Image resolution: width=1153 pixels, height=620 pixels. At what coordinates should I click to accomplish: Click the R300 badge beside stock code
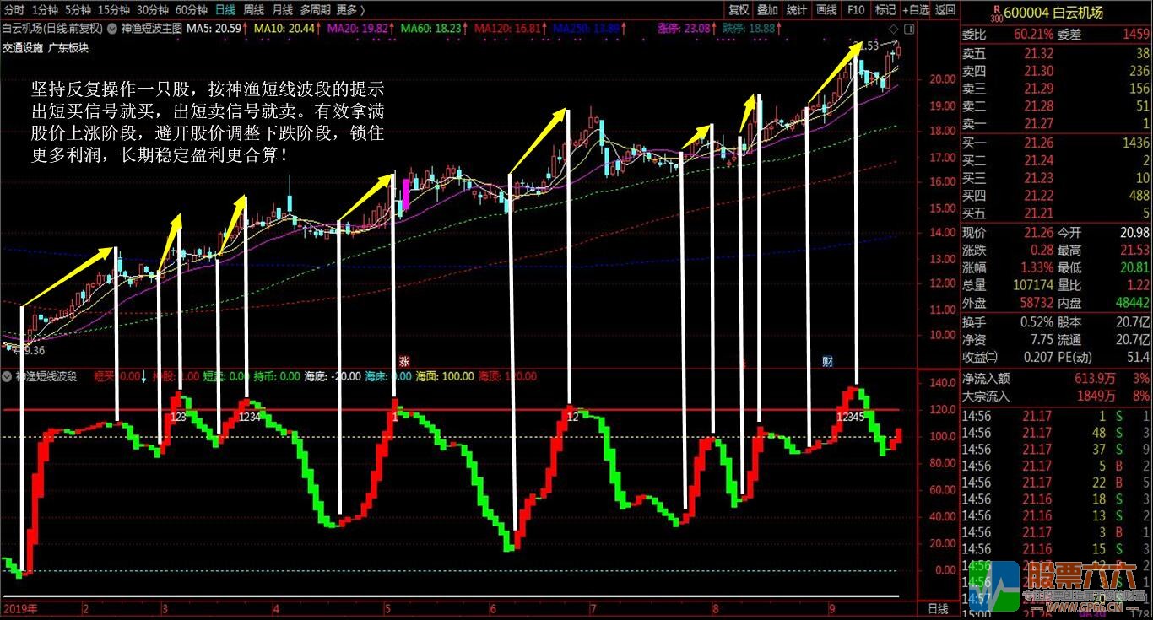point(971,12)
